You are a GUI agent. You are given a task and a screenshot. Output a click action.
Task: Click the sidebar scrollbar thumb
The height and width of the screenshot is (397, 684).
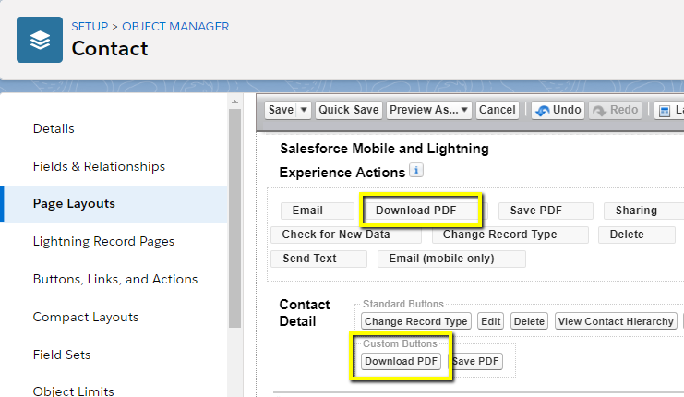click(234, 218)
